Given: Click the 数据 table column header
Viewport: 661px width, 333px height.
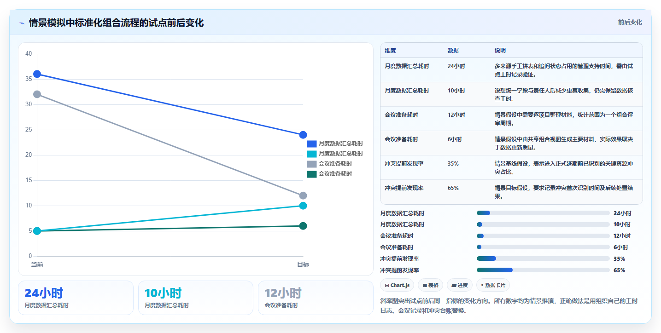Looking at the screenshot, I should [453, 51].
